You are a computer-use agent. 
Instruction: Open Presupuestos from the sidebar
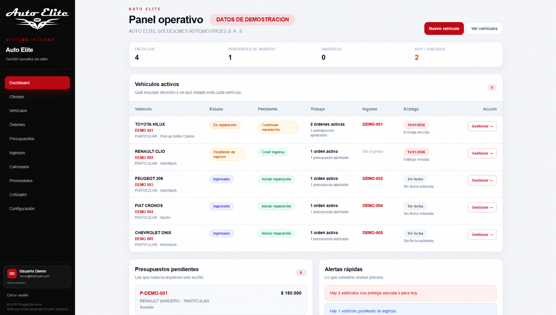pos(22,139)
